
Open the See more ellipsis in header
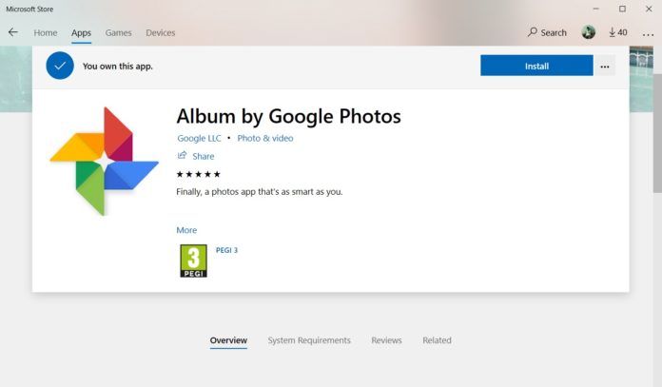click(x=649, y=33)
